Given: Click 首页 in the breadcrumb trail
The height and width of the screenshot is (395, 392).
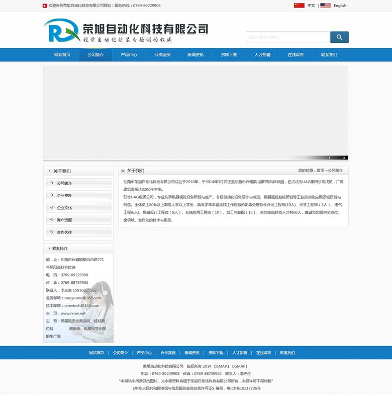Looking at the screenshot, I should click(x=320, y=171).
